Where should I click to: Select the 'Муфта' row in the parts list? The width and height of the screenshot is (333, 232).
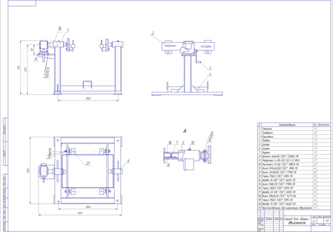(294, 153)
